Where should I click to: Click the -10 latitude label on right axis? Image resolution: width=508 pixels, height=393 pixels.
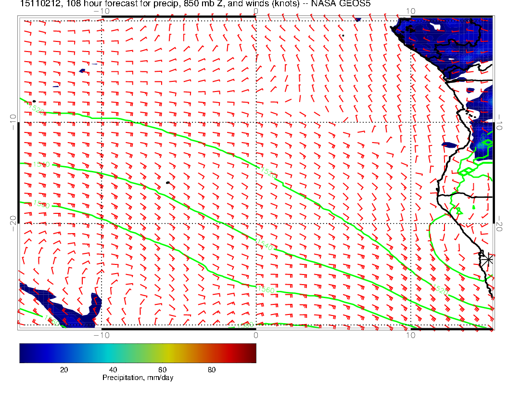coord(498,122)
